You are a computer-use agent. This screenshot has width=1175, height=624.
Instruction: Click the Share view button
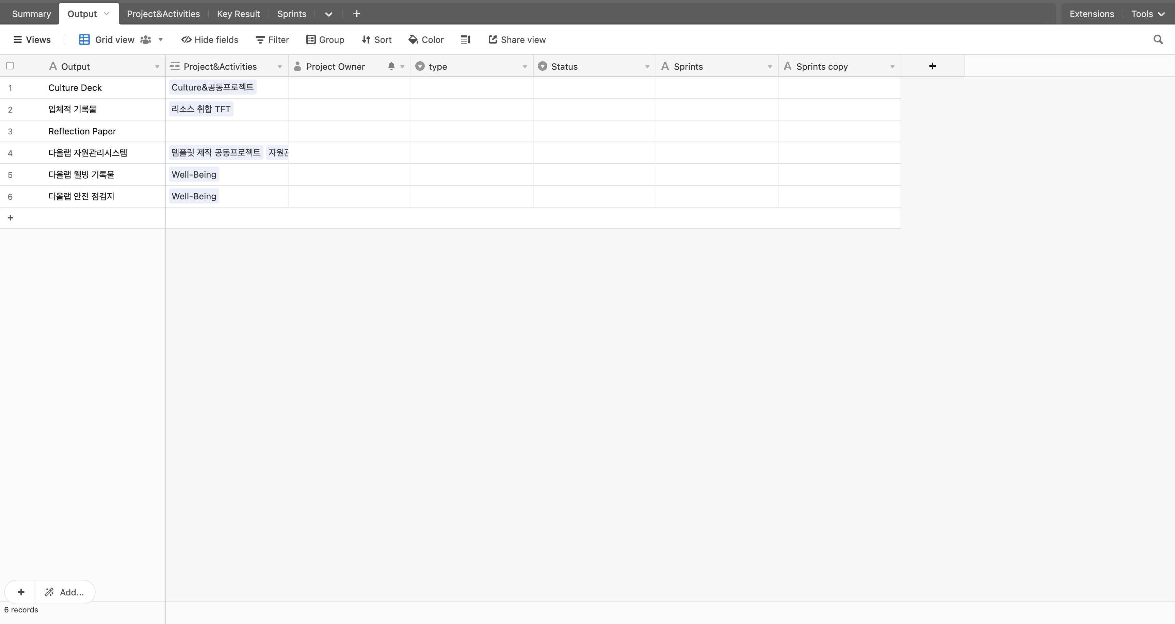(517, 40)
